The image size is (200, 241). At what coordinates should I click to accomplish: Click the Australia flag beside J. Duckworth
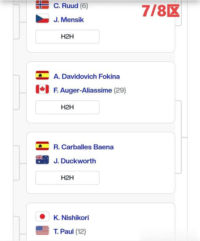[42, 160]
